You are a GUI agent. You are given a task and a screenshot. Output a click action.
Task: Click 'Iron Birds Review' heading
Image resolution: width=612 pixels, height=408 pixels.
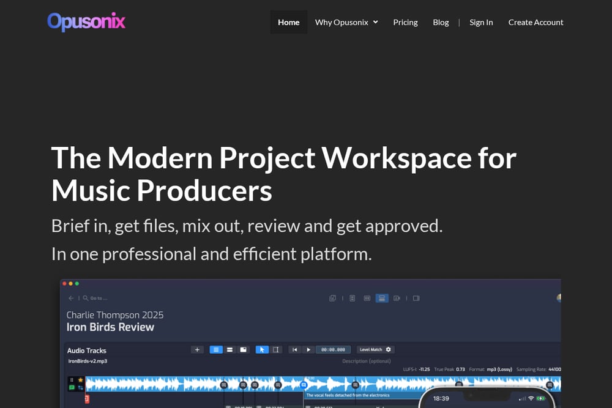click(x=110, y=327)
